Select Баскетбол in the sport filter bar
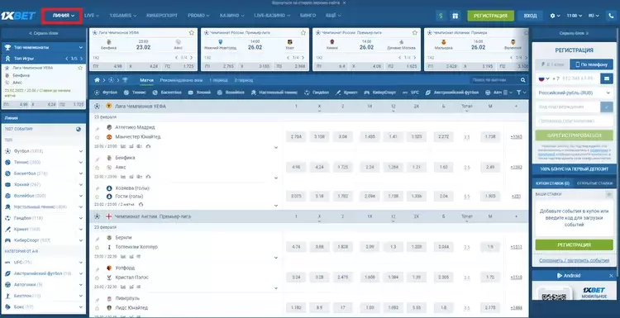 point(168,93)
